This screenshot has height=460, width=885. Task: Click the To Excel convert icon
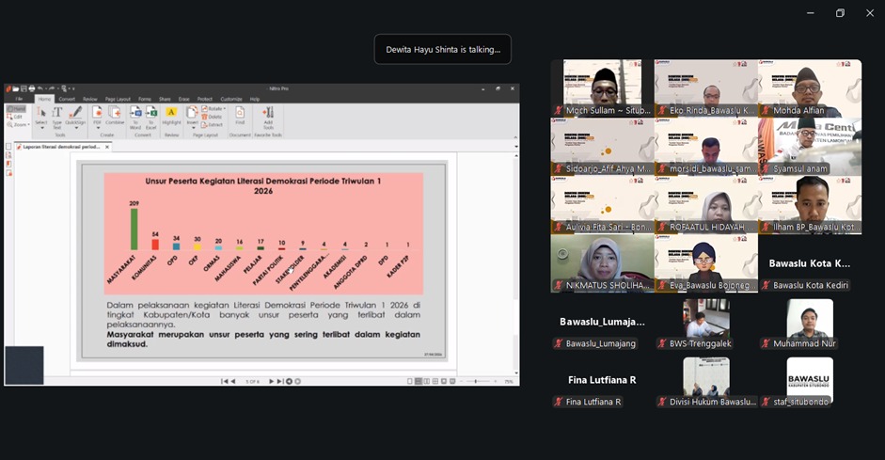pyautogui.click(x=151, y=113)
